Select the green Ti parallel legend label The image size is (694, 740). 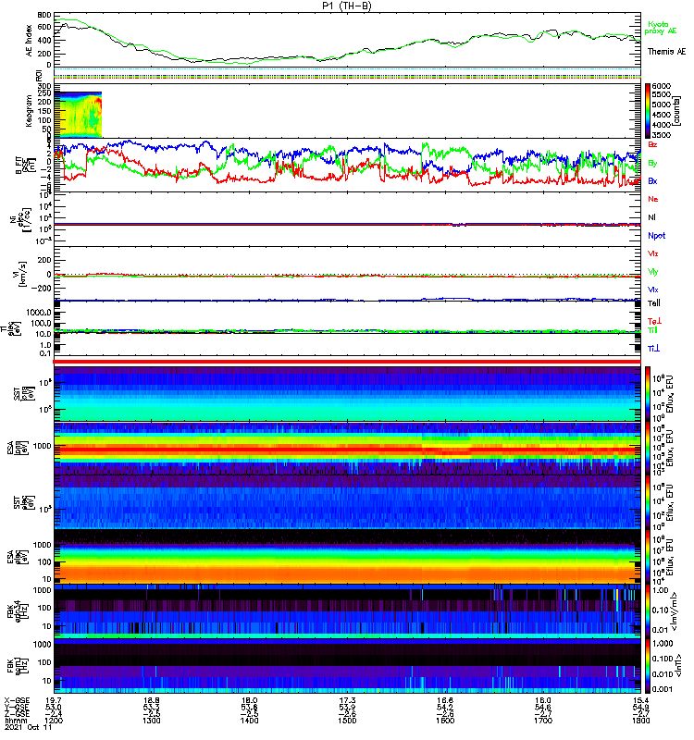652,330
